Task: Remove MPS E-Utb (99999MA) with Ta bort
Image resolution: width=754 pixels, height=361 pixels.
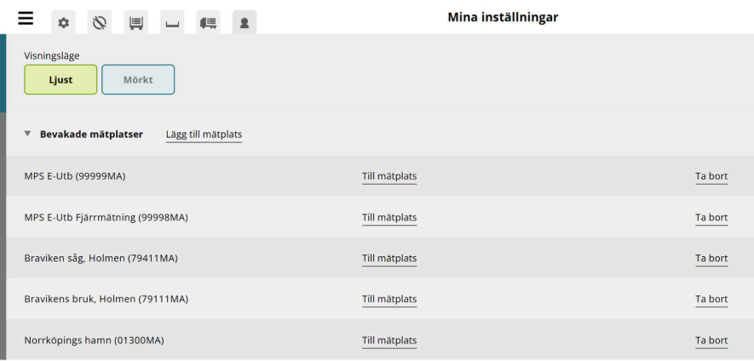Action: [x=711, y=176]
